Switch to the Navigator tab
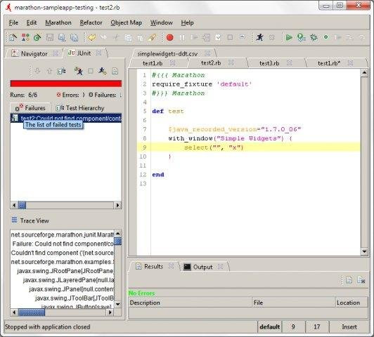 click(x=34, y=54)
